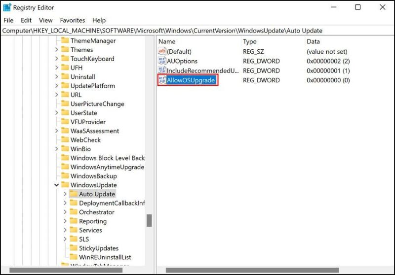The image size is (395, 275).
Task: Expand the Auto Update subkey
Action: click(x=65, y=194)
